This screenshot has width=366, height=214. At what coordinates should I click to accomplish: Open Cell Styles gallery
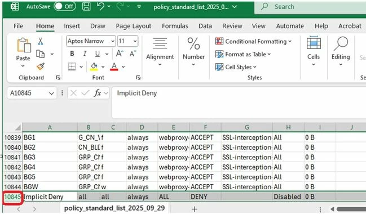pos(236,67)
